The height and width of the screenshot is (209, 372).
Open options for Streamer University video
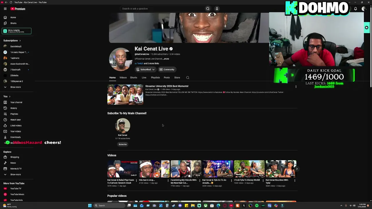(296, 87)
